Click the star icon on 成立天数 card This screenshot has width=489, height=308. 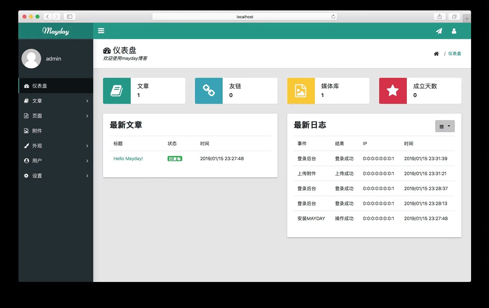393,91
